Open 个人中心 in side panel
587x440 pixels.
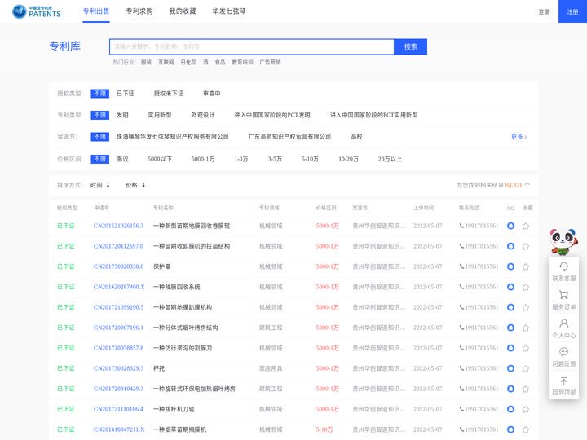(x=564, y=328)
